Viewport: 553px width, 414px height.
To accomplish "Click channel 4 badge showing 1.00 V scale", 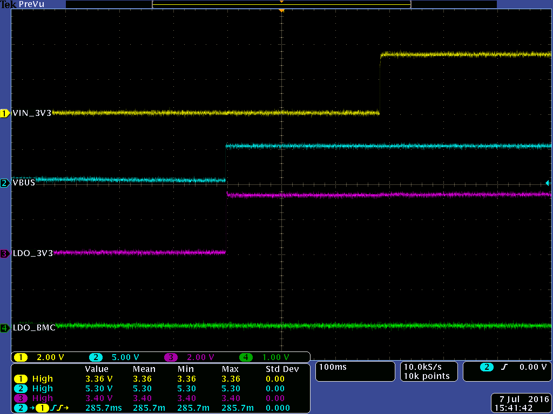I will click(246, 357).
